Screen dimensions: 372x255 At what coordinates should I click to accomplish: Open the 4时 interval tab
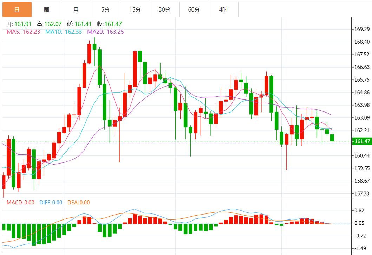[x=223, y=10]
